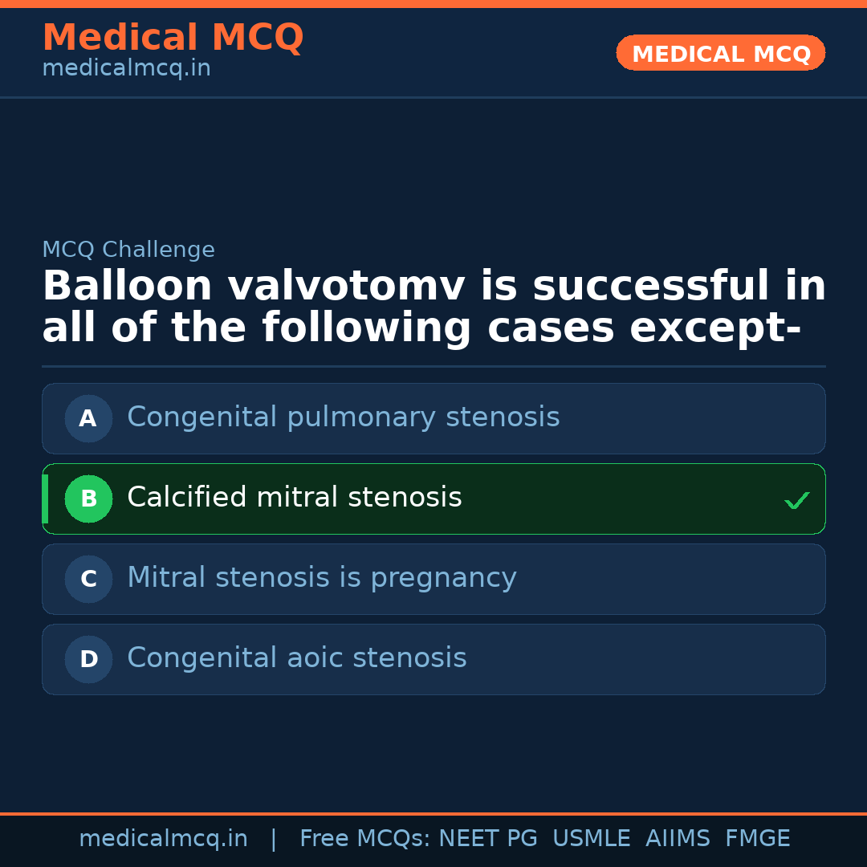Select the answer 'Congenital pulmonary stenosis'
This screenshot has height=867, width=867.
(343, 417)
